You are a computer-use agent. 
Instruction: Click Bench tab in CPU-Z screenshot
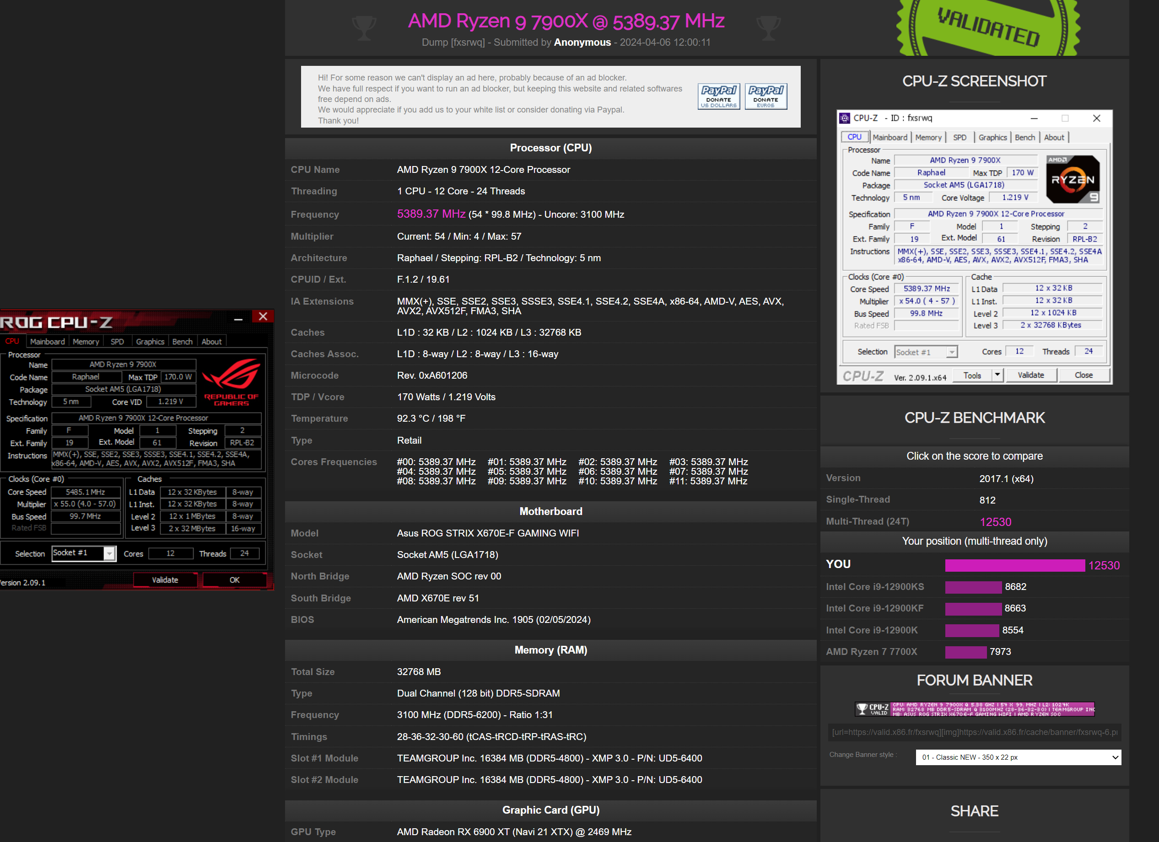click(1024, 138)
